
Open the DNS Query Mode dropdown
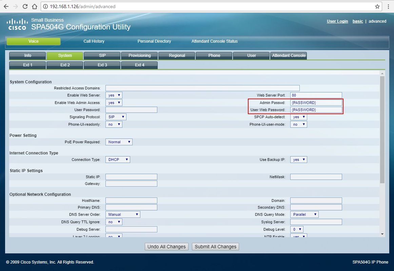pos(304,214)
